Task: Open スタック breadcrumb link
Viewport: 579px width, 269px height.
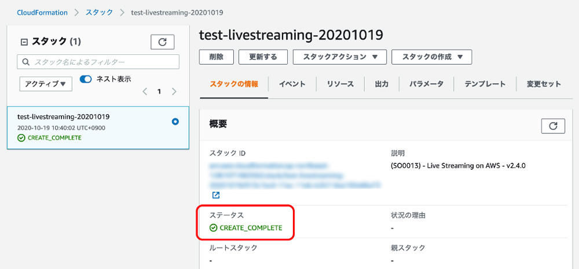Action: (x=100, y=13)
